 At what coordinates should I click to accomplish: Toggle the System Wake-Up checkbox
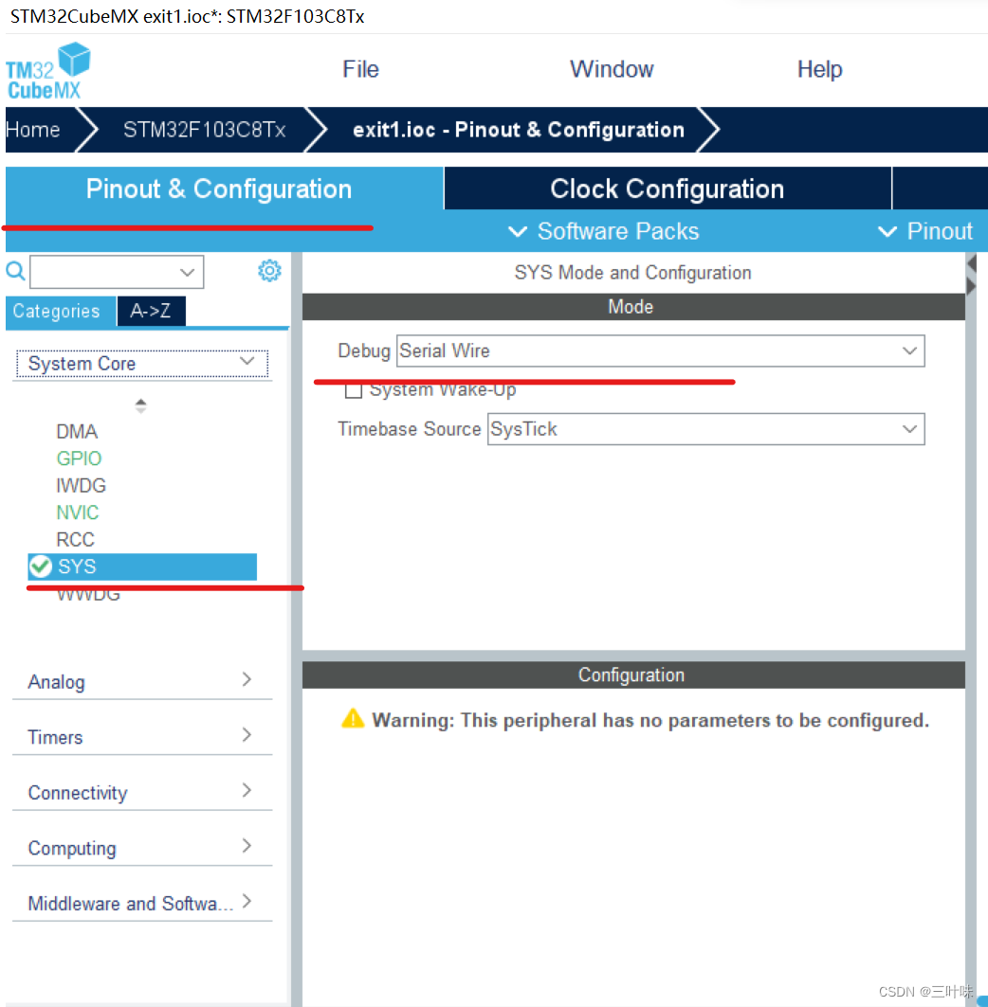click(354, 390)
